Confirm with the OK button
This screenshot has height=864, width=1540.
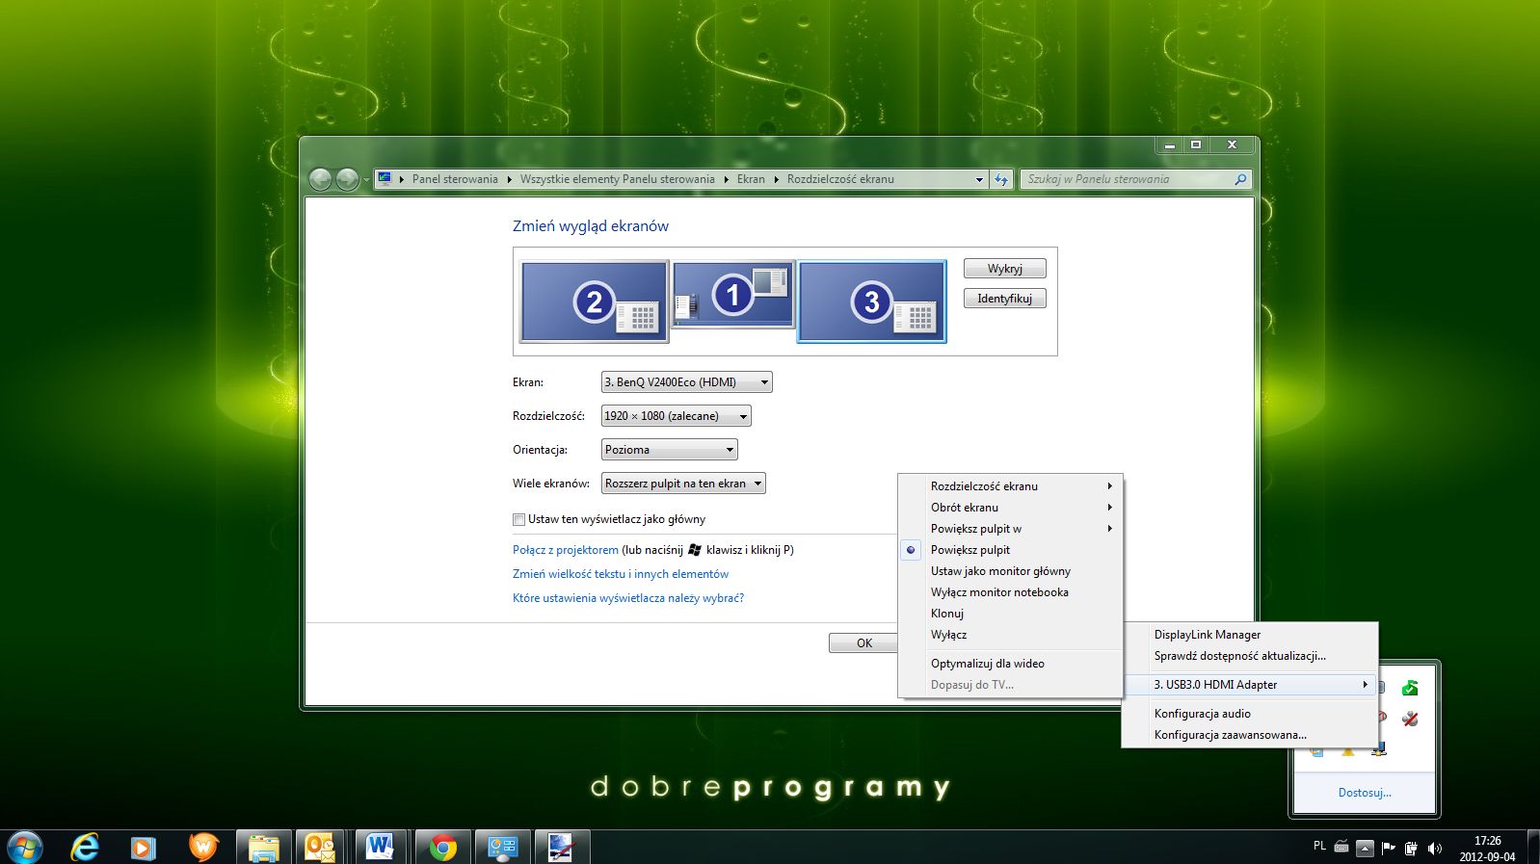tap(863, 643)
